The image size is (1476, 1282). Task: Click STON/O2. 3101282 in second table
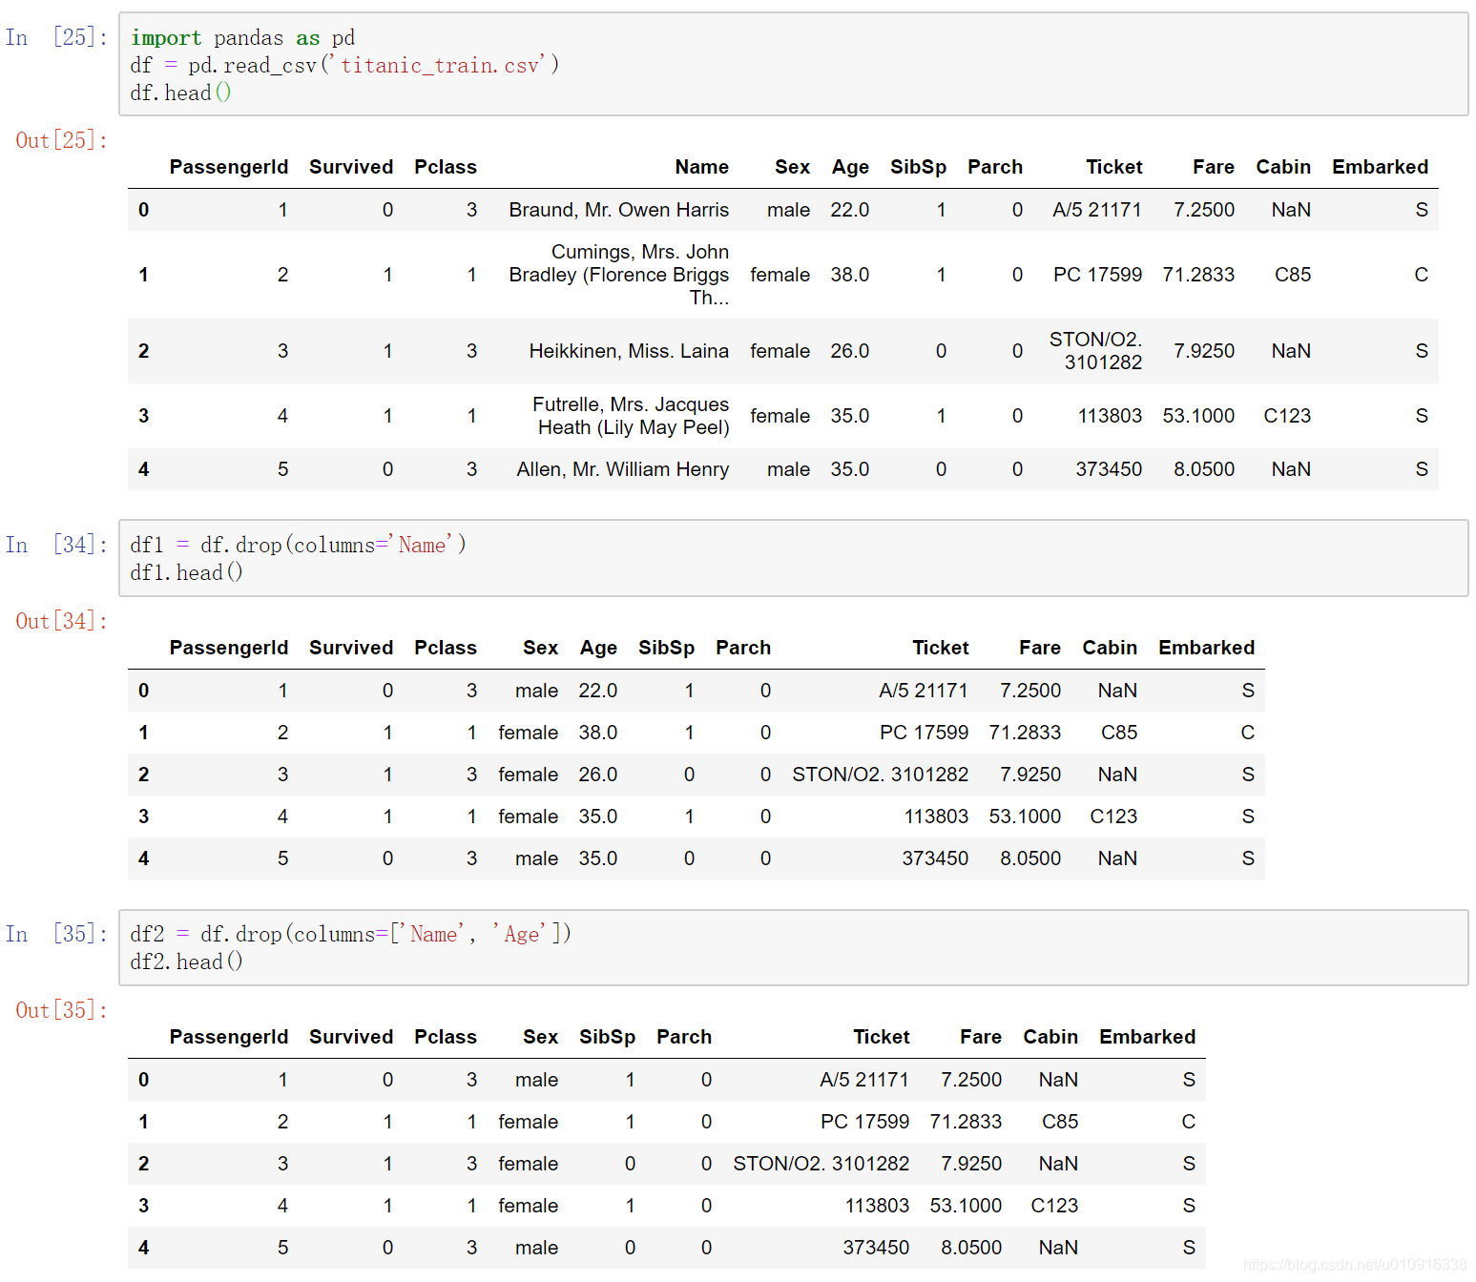(880, 775)
